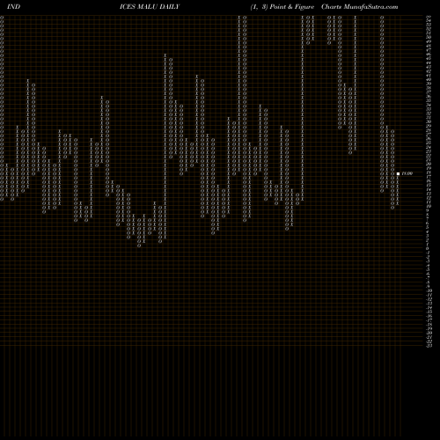The height and width of the screenshot is (440, 440).
Task: Click the "IND" text in the header
Action: pyautogui.click(x=13, y=7)
